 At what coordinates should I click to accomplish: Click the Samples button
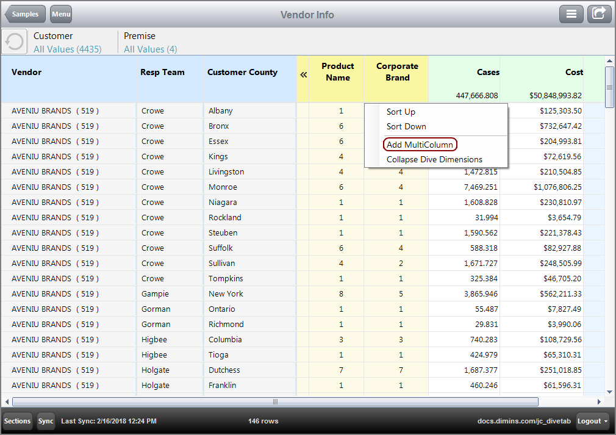(24, 13)
